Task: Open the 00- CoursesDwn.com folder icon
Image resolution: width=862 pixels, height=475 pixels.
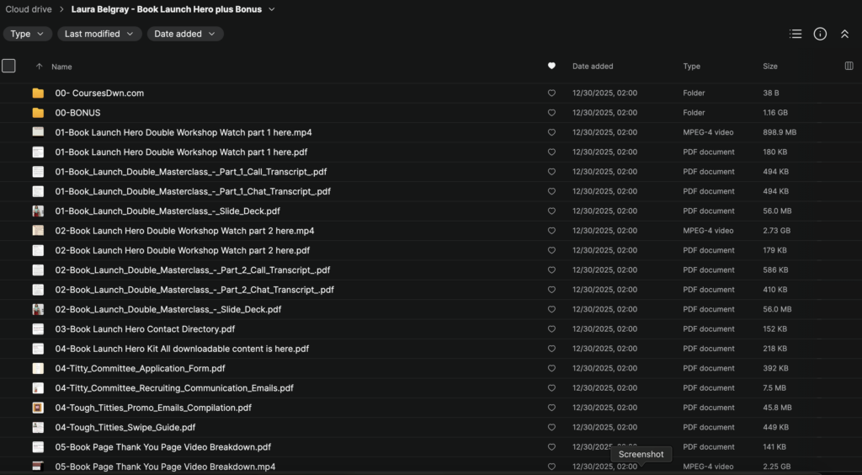Action: coord(38,93)
